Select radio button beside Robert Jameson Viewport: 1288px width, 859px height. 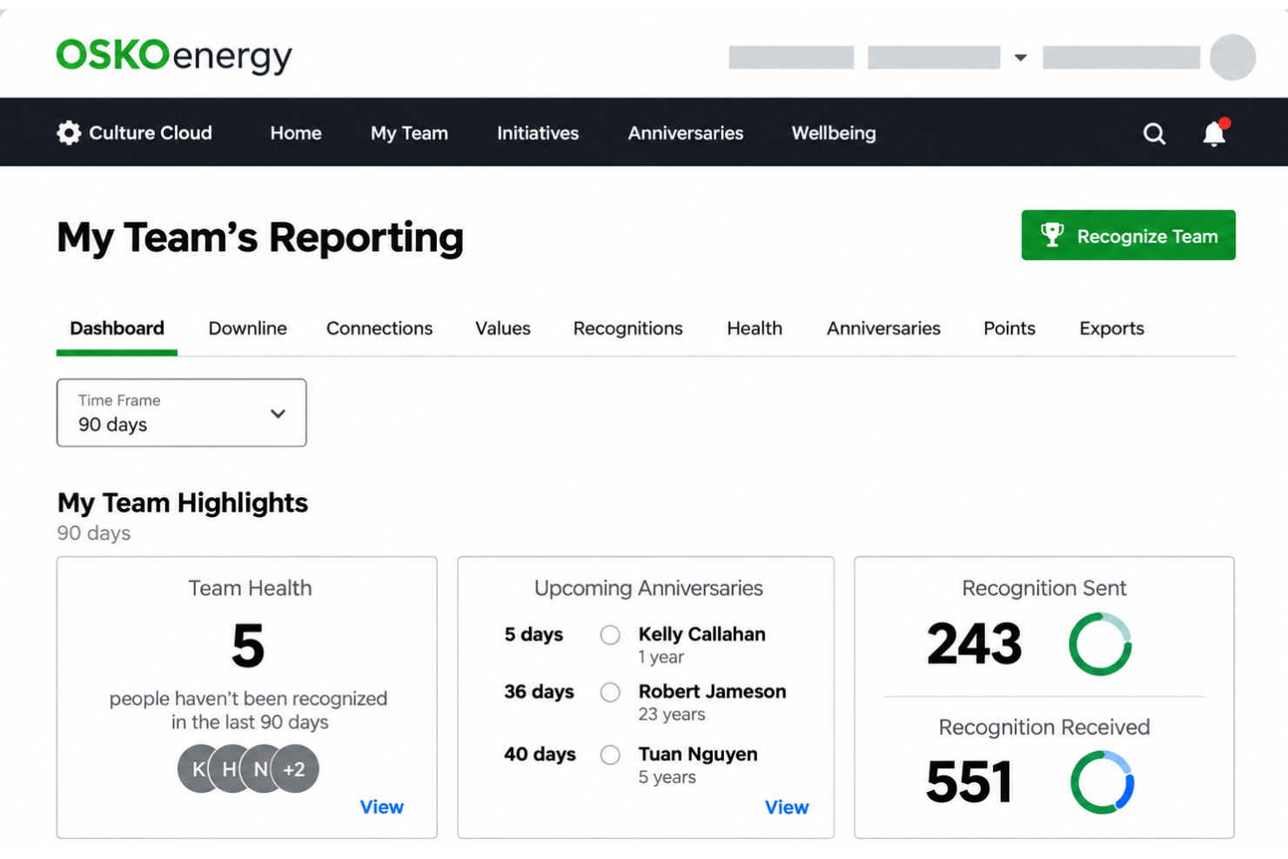click(x=610, y=692)
